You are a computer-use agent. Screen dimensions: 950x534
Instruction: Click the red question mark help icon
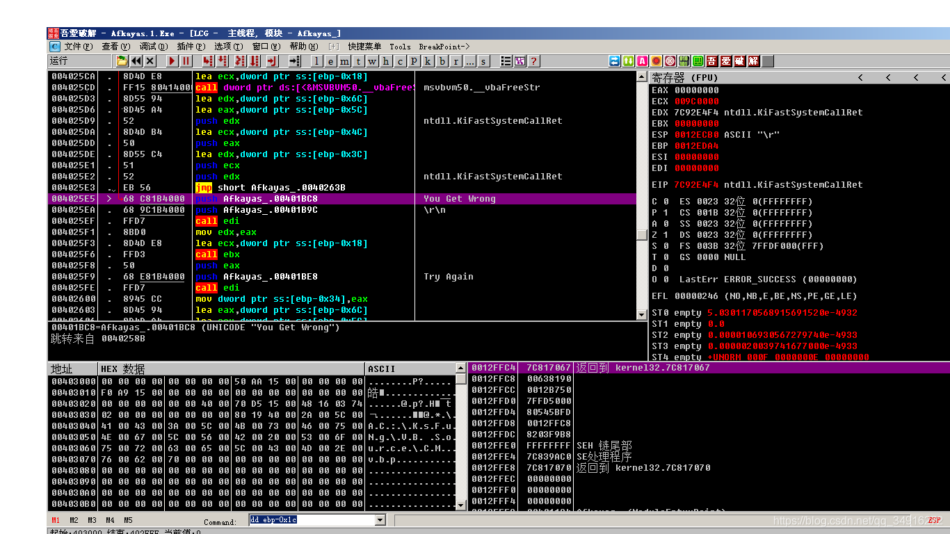pyautogui.click(x=533, y=61)
